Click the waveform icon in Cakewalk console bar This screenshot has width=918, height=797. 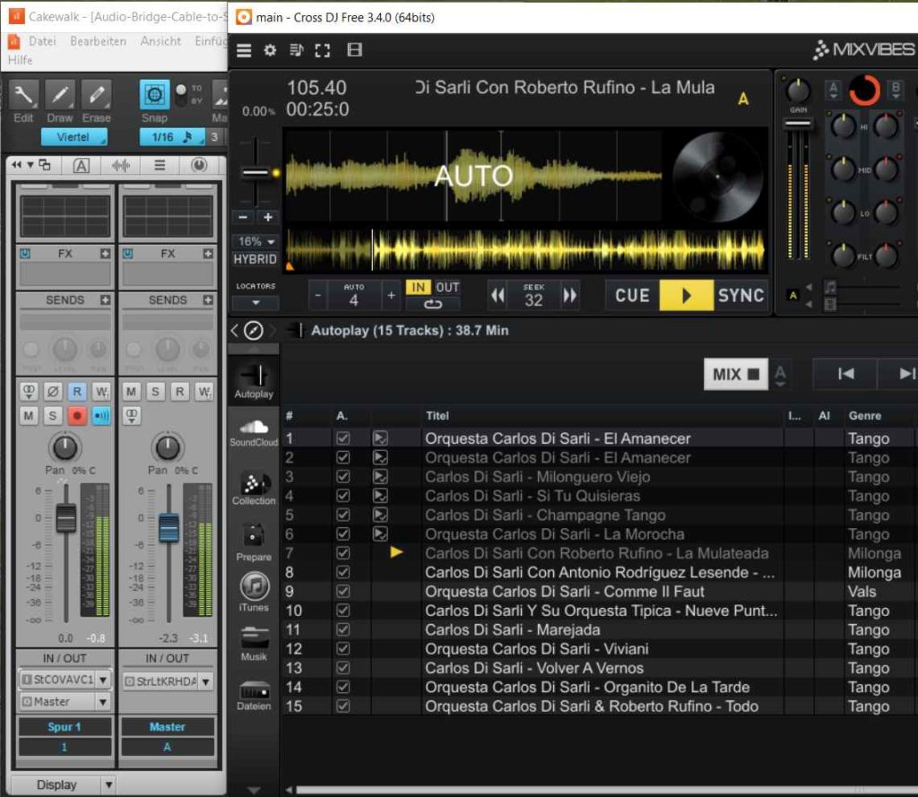121,166
